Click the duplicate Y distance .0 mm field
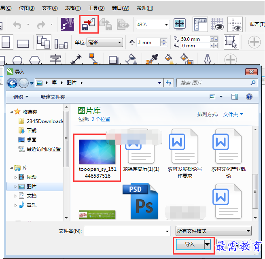 pyautogui.click(x=195, y=46)
